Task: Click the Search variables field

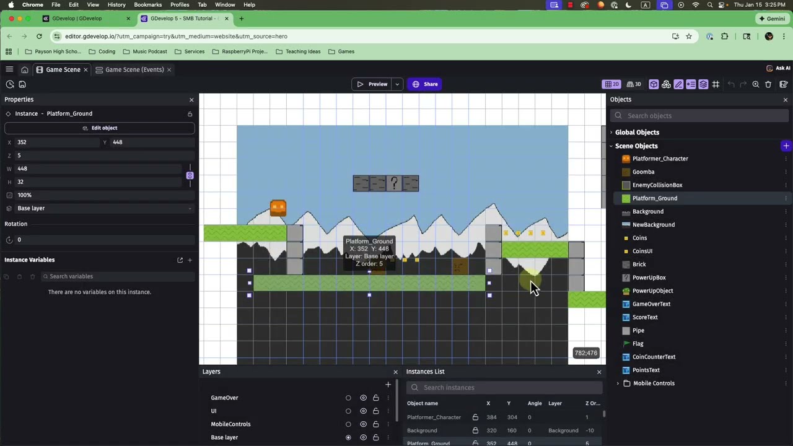Action: (x=118, y=276)
